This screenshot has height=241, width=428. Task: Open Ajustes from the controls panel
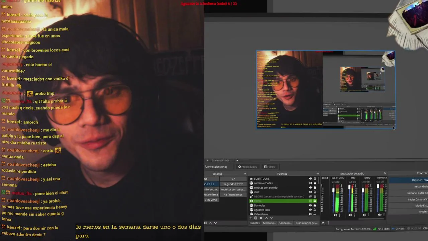pos(409,212)
